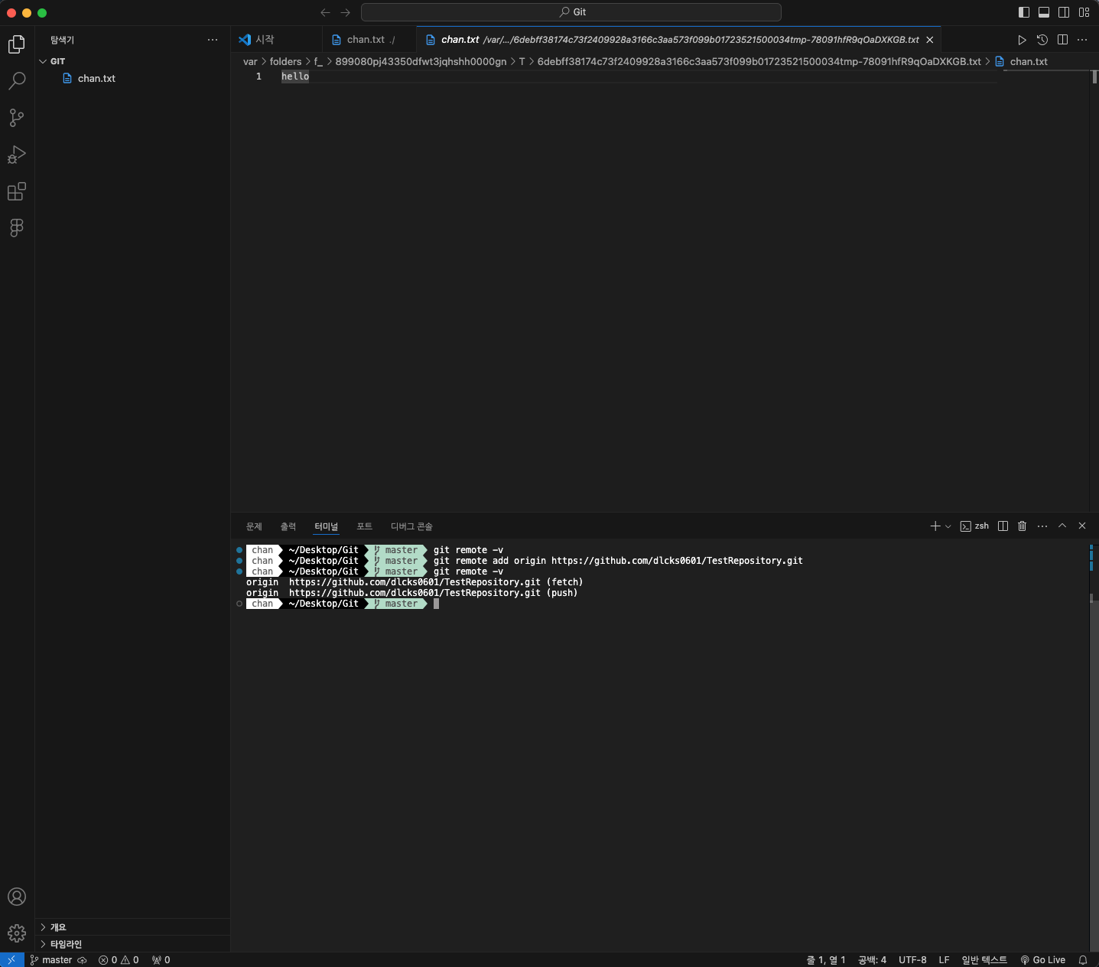Open the Source Control view
1099x967 pixels.
[x=17, y=118]
